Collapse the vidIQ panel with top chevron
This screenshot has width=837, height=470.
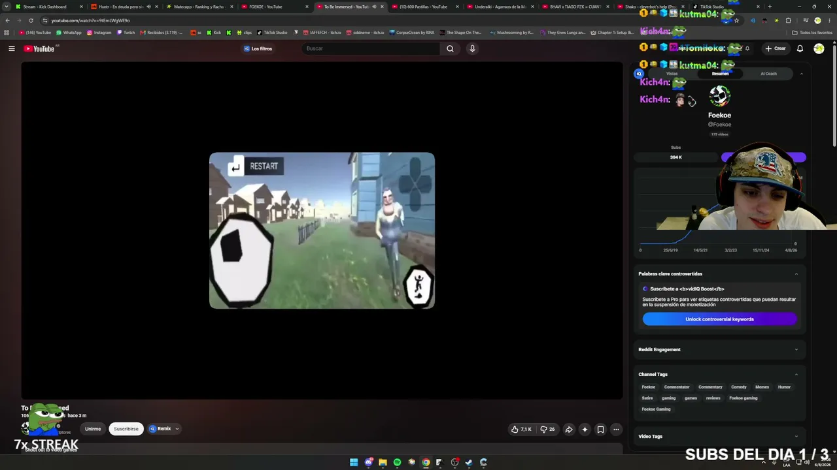tap(801, 74)
